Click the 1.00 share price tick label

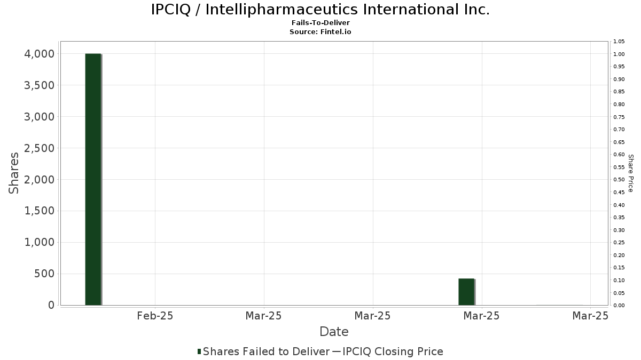click(x=619, y=54)
